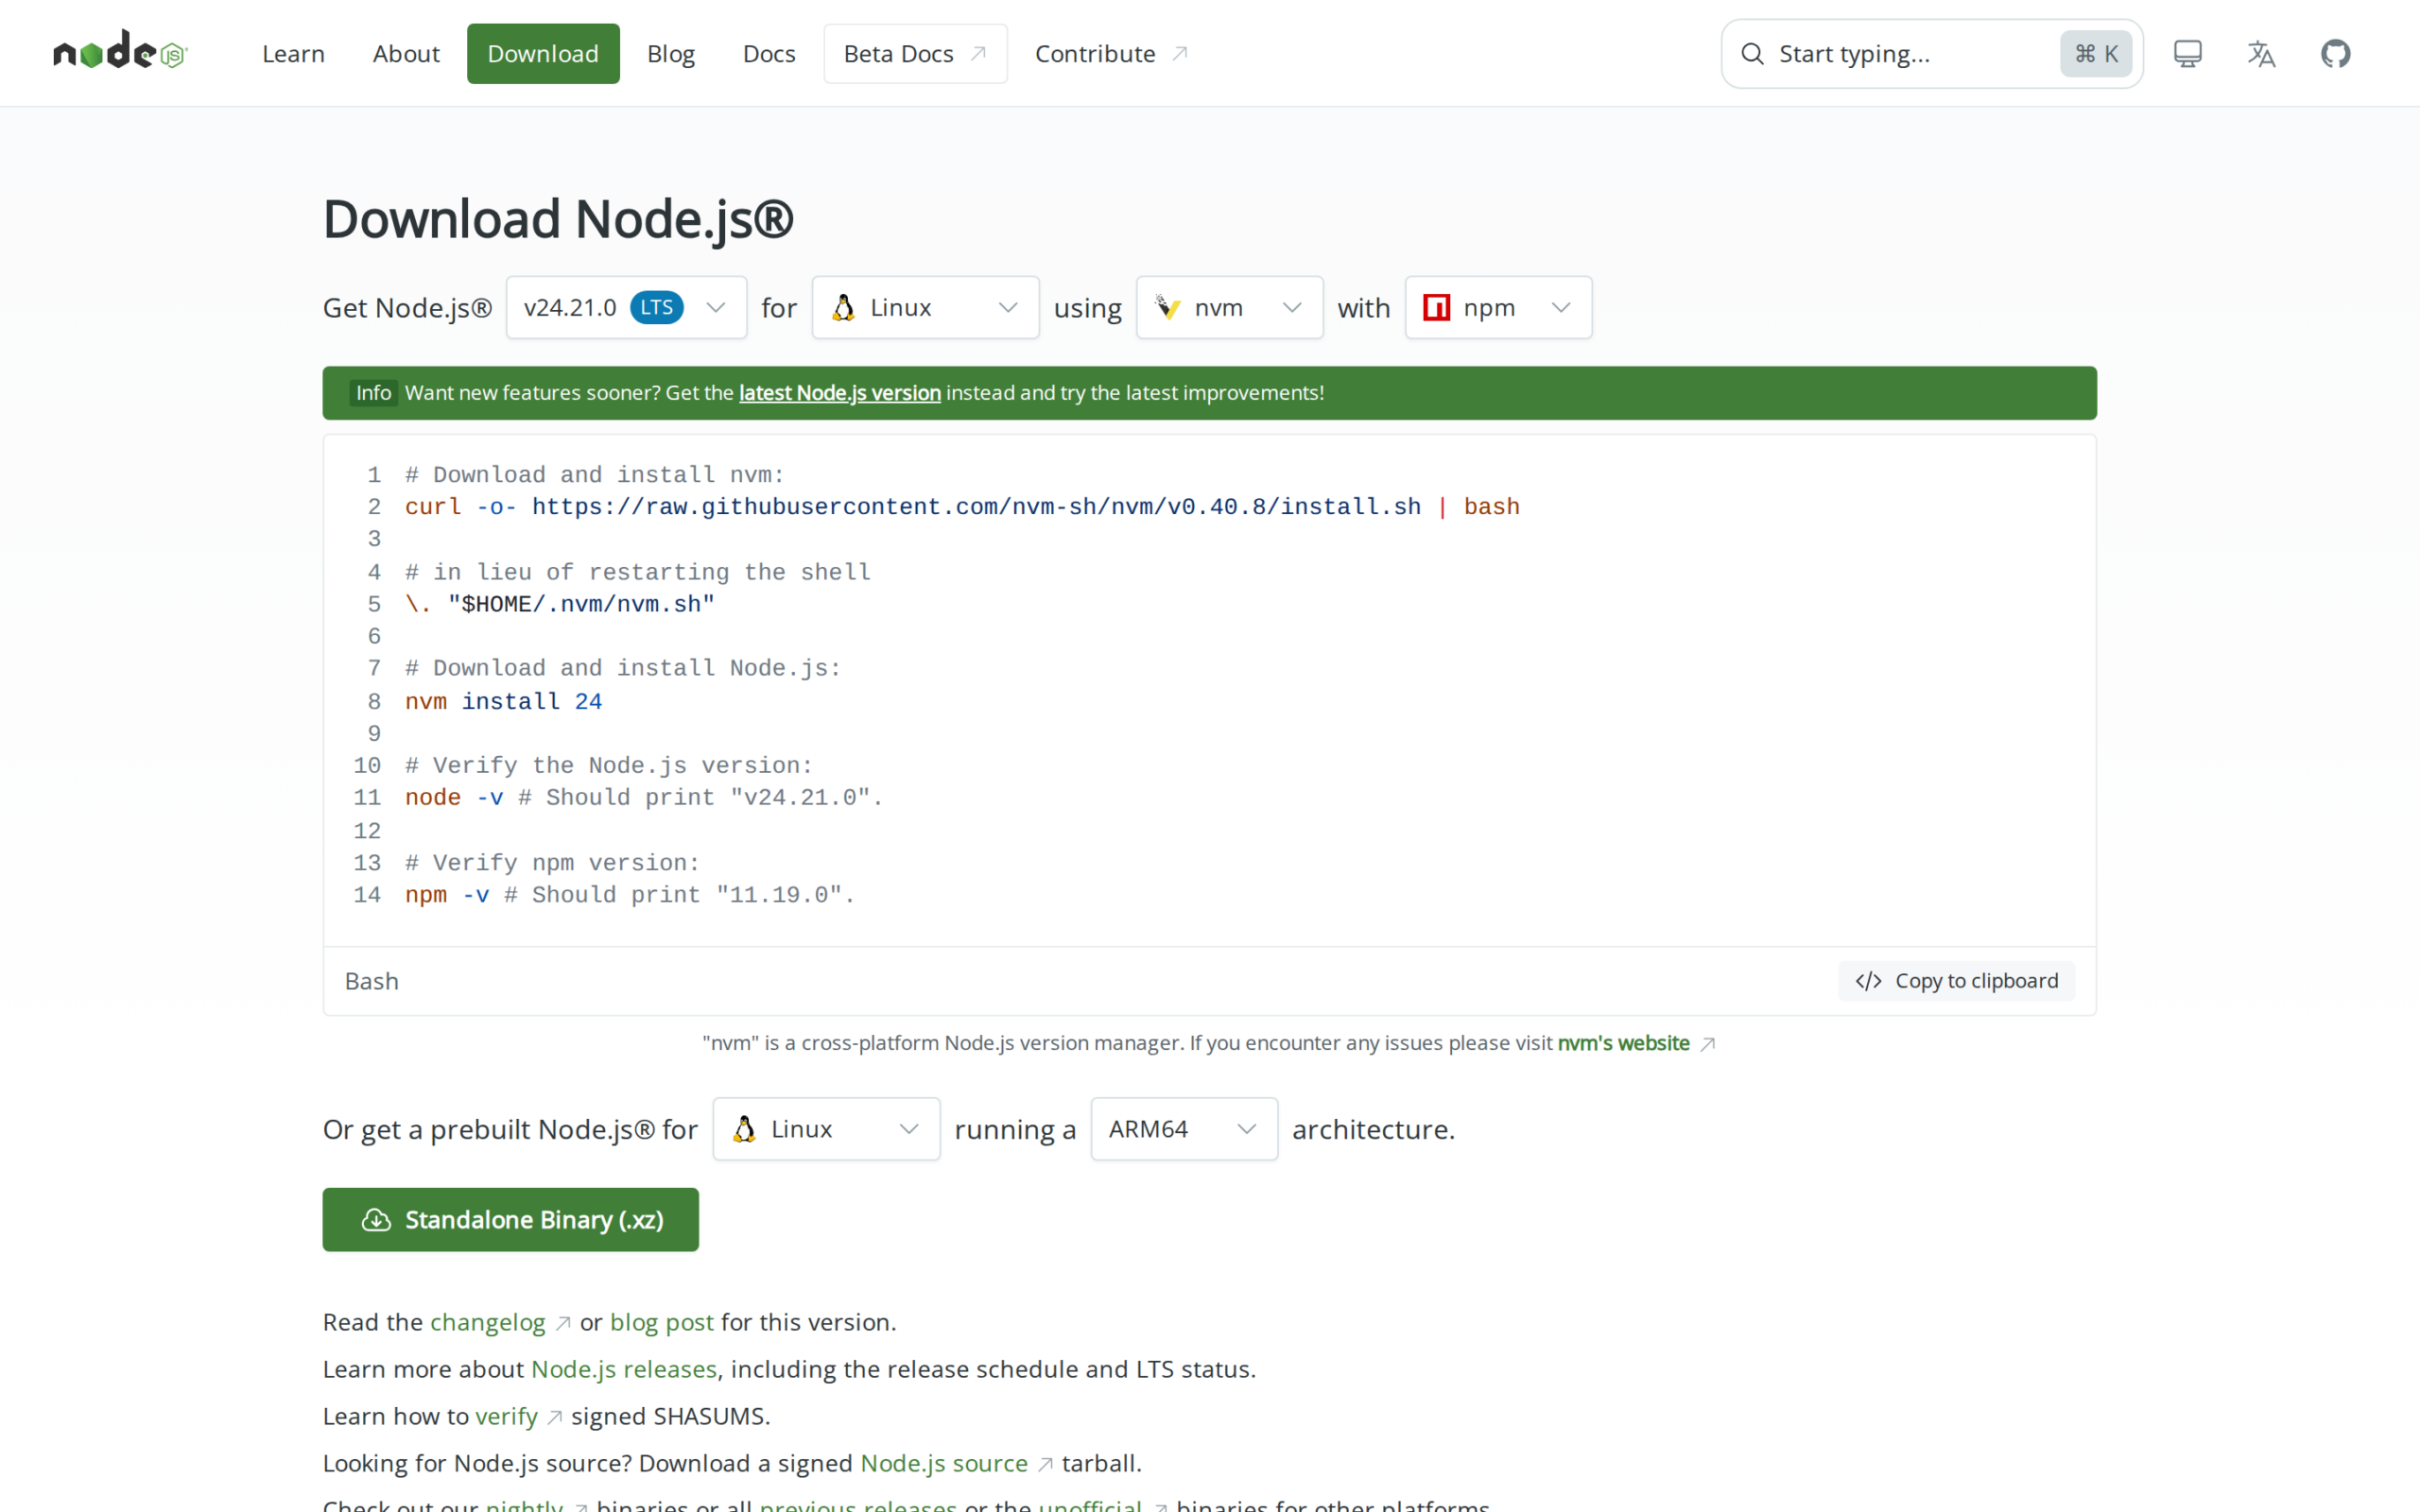Click the external arrow beside Beta Docs
Screen dimensions: 2420x1512
coord(979,54)
